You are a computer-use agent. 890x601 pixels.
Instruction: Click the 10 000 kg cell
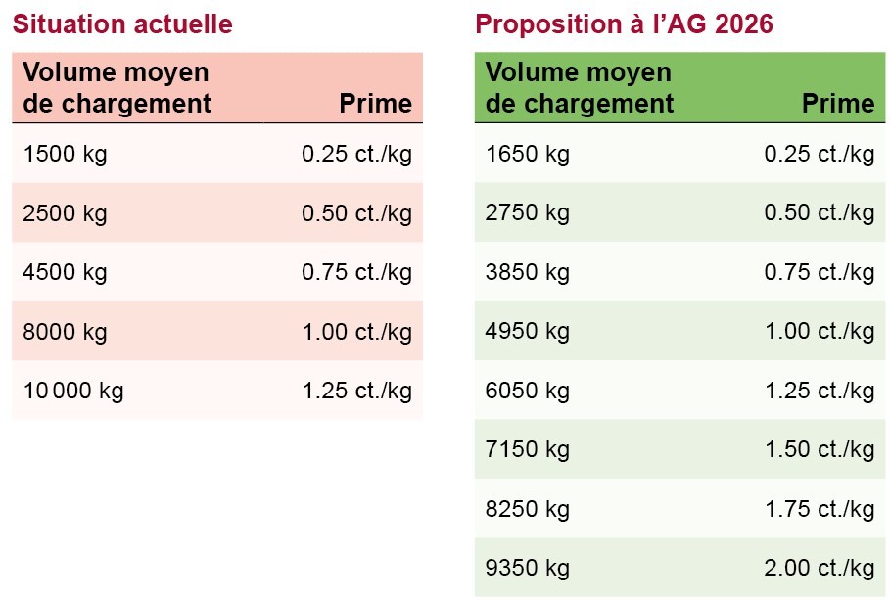[73, 392]
